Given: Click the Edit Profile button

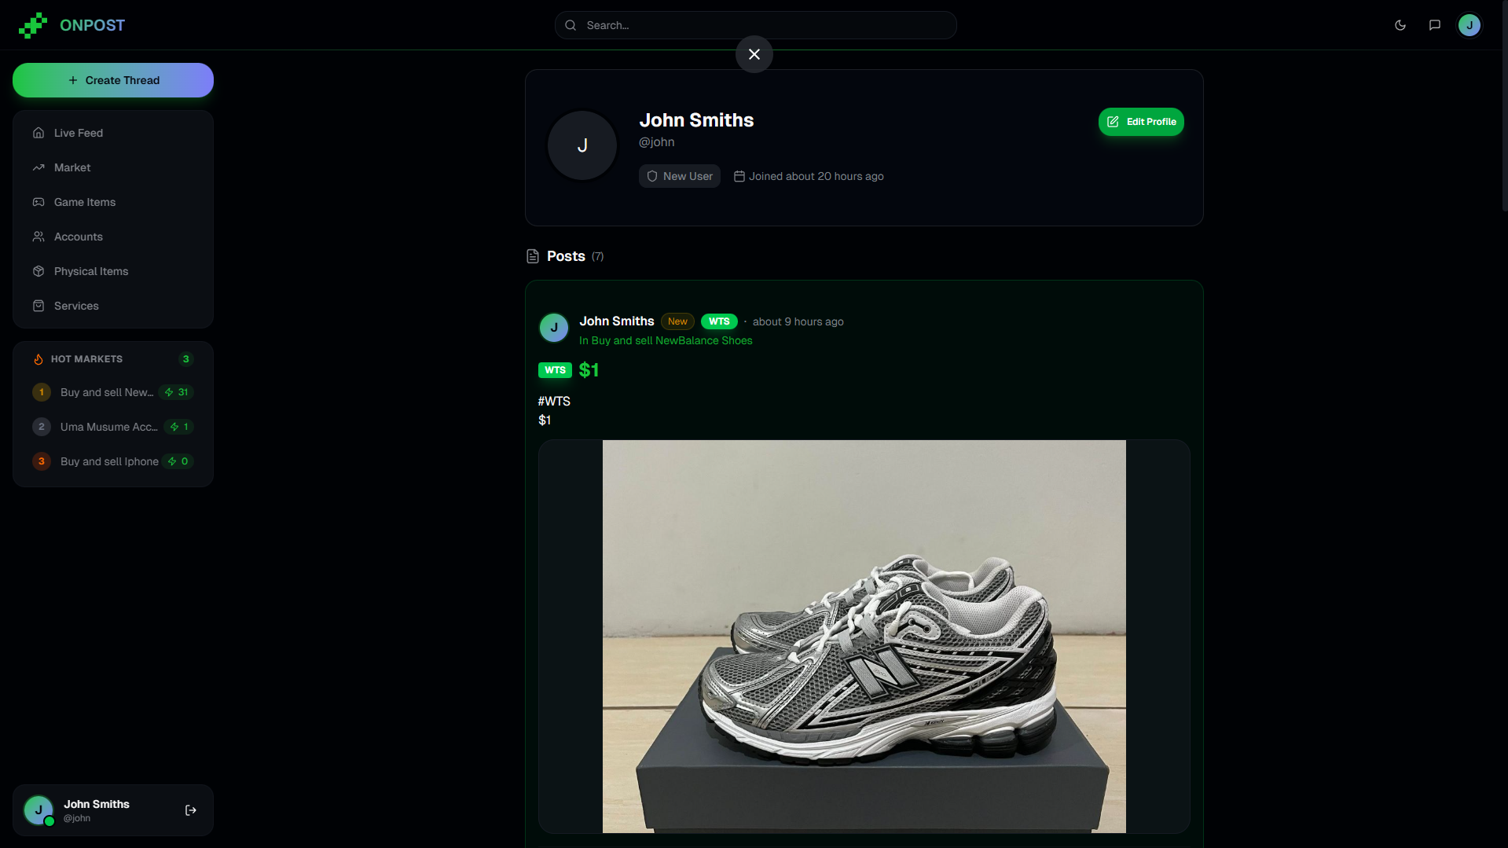Looking at the screenshot, I should [1141, 122].
